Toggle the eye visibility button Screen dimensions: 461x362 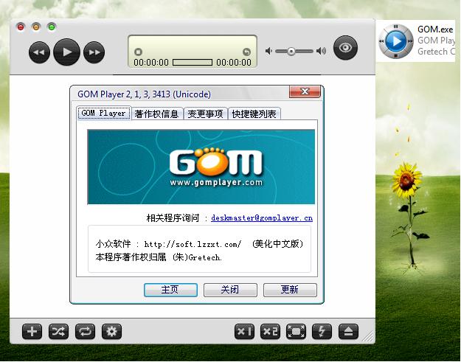pyautogui.click(x=345, y=48)
